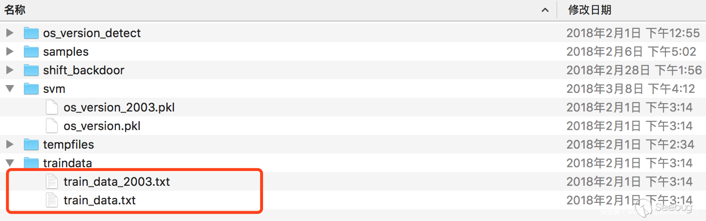Click the svm folder icon
Viewport: 706px width, 221px height.
(x=31, y=89)
